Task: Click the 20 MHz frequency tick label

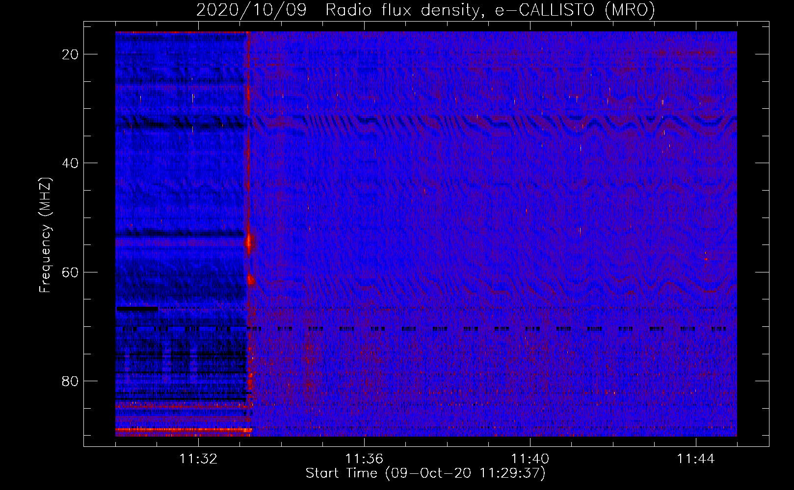Action: 70,54
